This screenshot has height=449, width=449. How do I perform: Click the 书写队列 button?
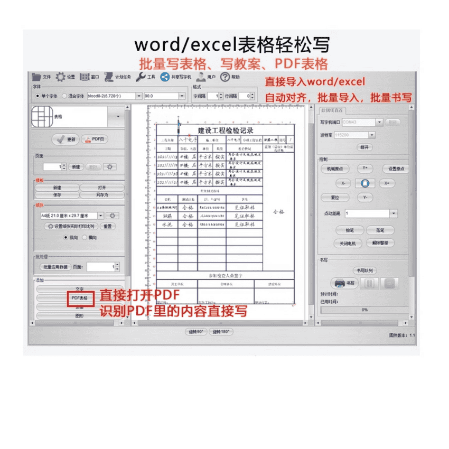coord(365,270)
